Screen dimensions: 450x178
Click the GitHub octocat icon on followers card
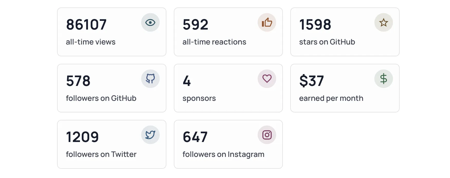[150, 78]
